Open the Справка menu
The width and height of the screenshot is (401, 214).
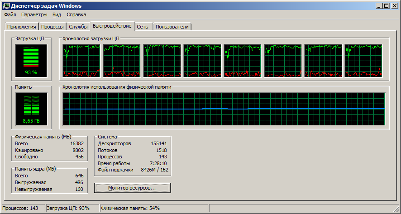pos(76,15)
